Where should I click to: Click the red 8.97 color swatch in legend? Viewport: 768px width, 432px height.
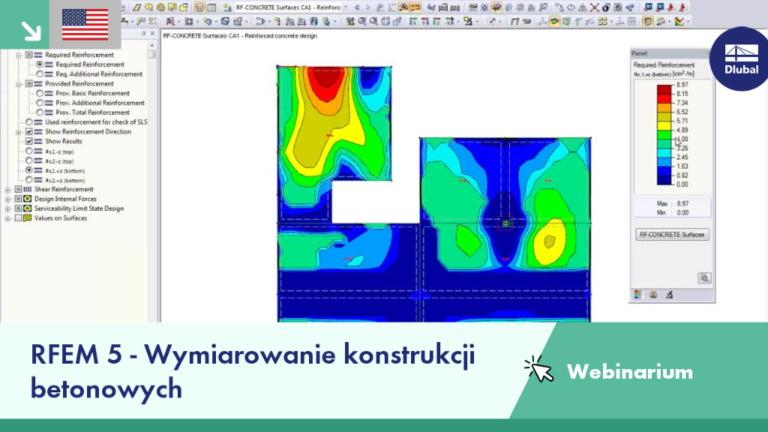pyautogui.click(x=664, y=89)
